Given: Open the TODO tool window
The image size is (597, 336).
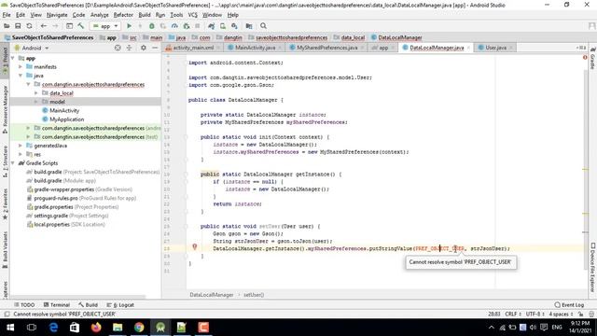Looking at the screenshot, I should pos(24,305).
